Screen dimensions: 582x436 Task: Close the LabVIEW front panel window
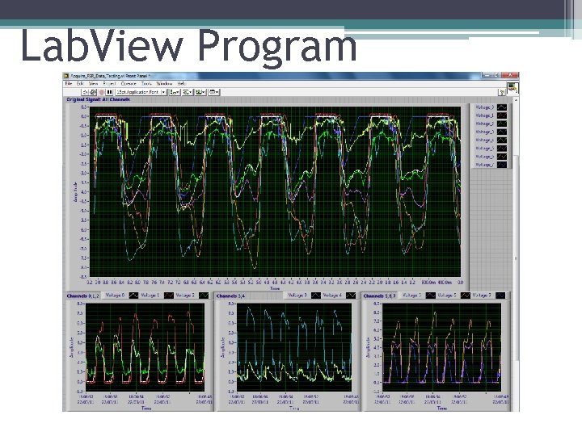pyautogui.click(x=510, y=75)
